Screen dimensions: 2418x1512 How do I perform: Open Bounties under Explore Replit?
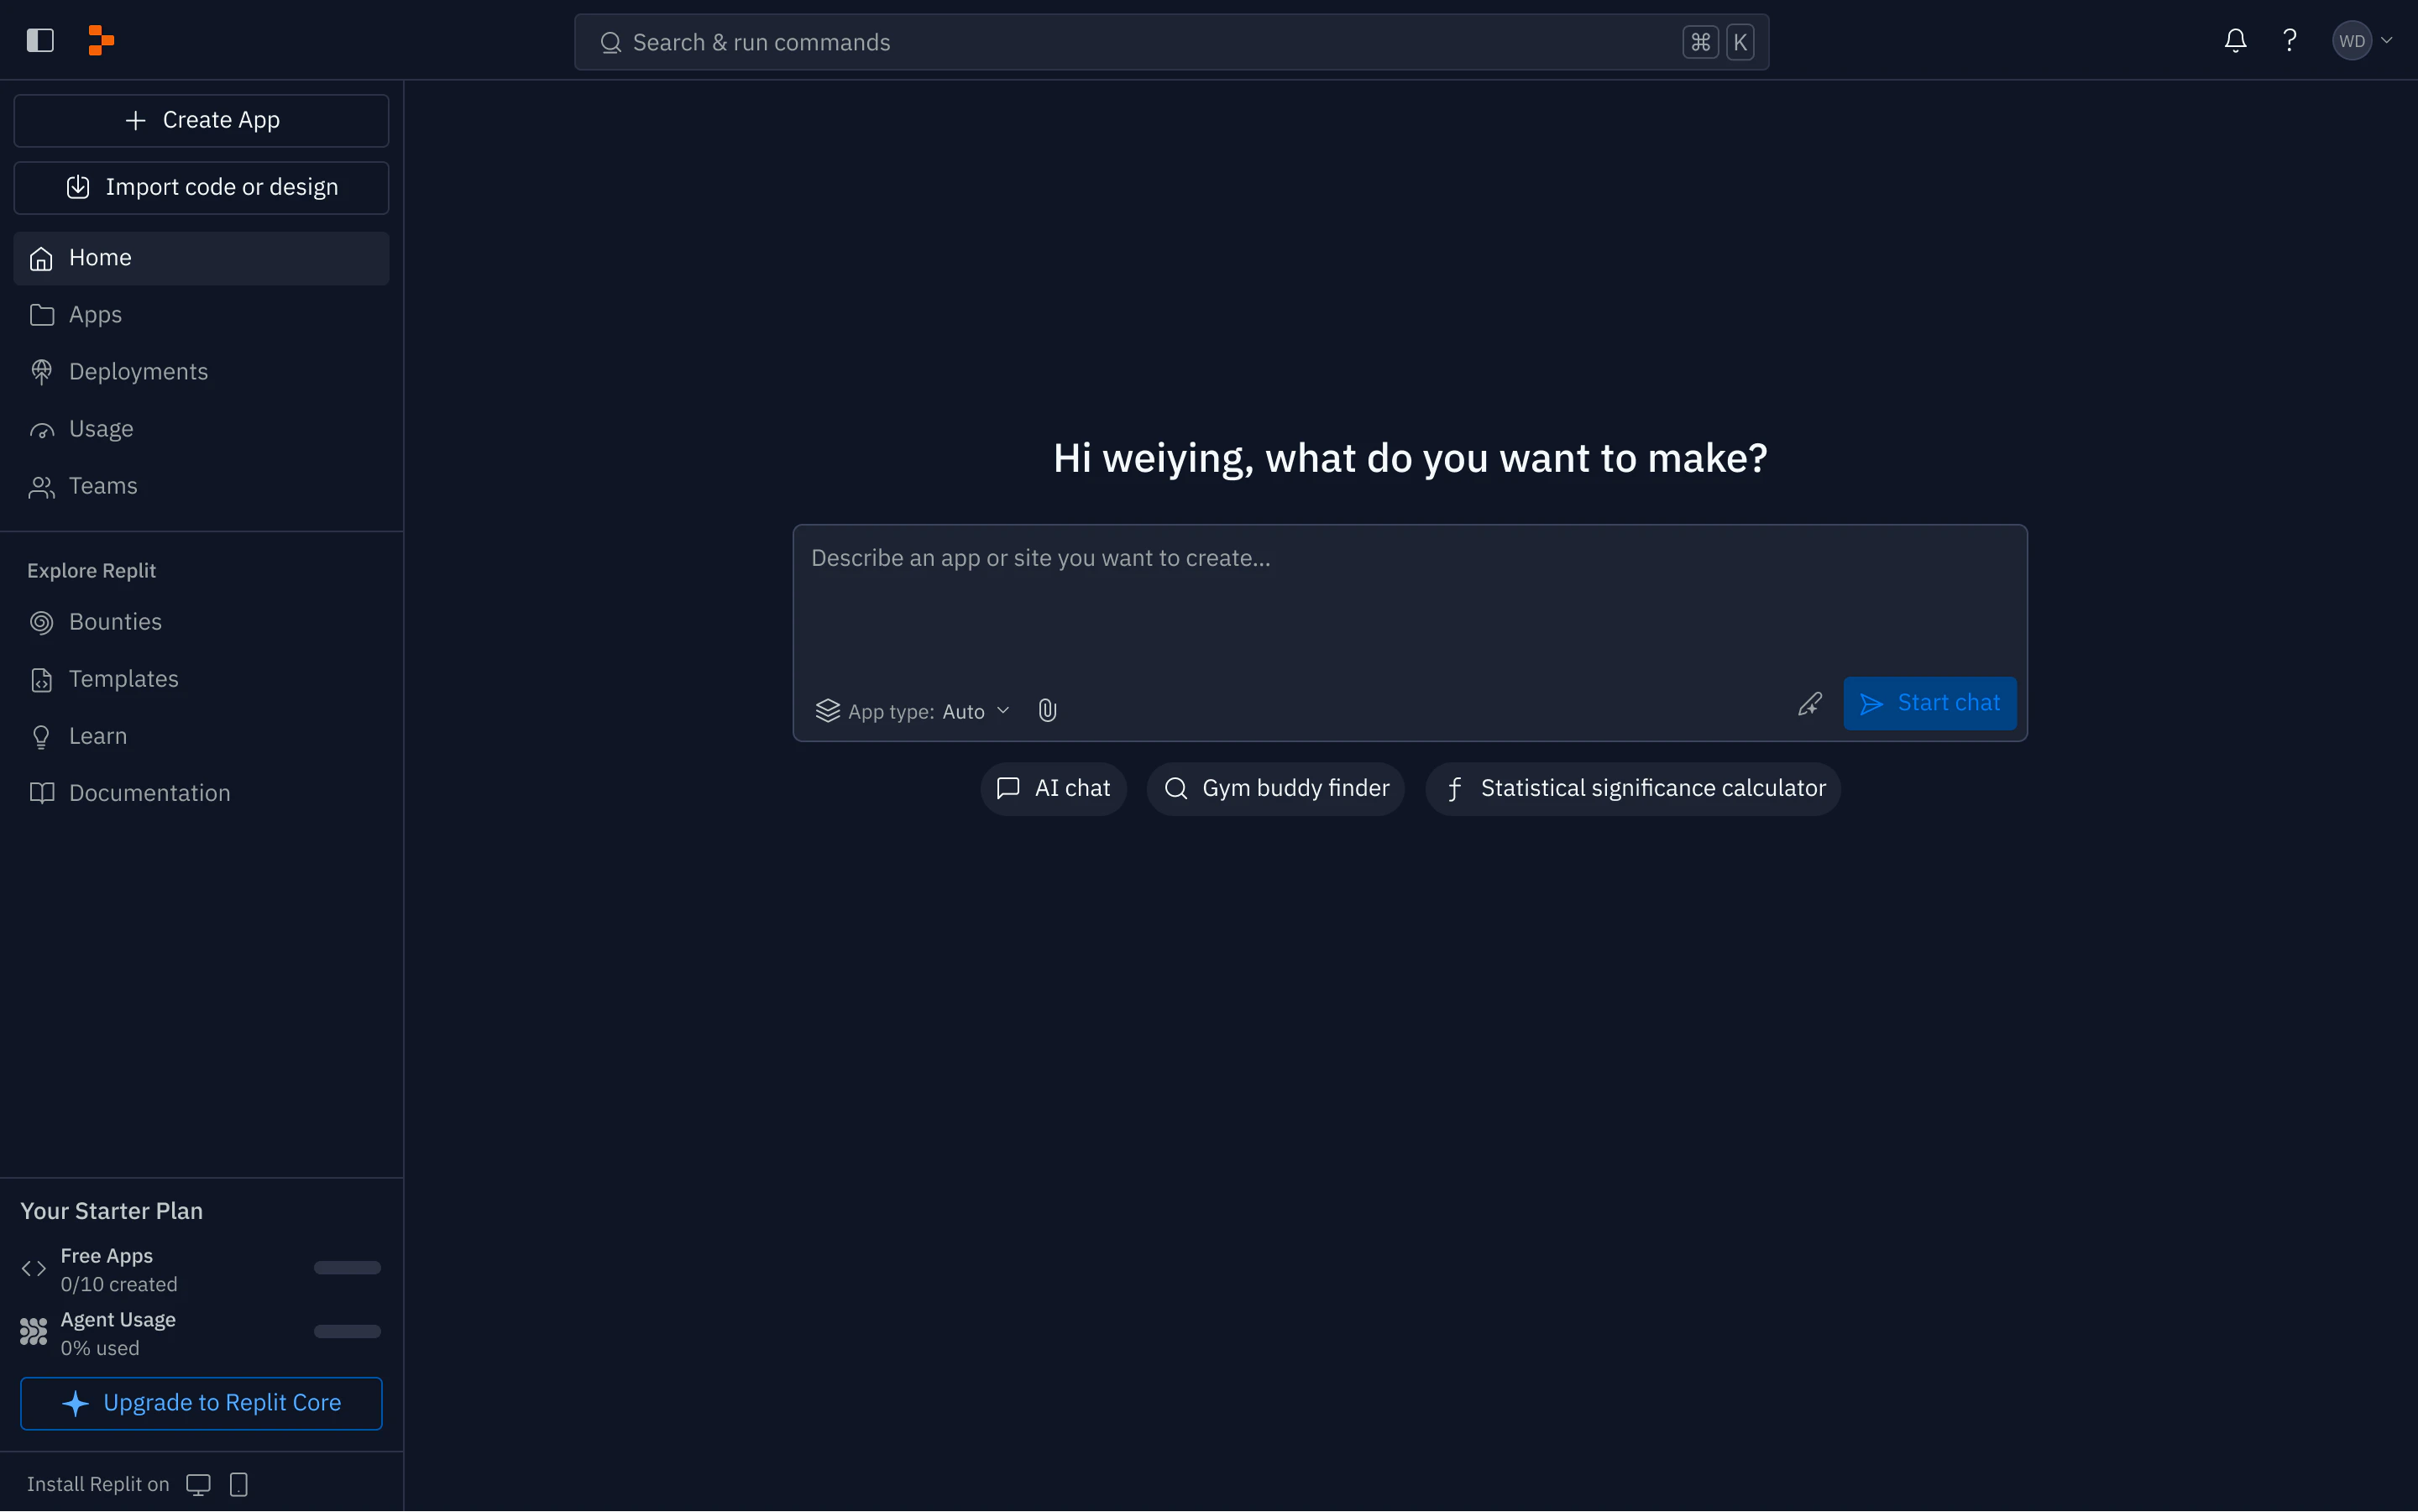pyautogui.click(x=201, y=622)
